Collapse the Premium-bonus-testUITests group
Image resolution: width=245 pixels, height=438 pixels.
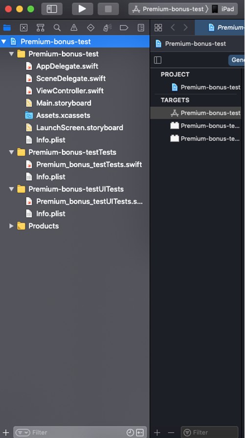(x=11, y=189)
